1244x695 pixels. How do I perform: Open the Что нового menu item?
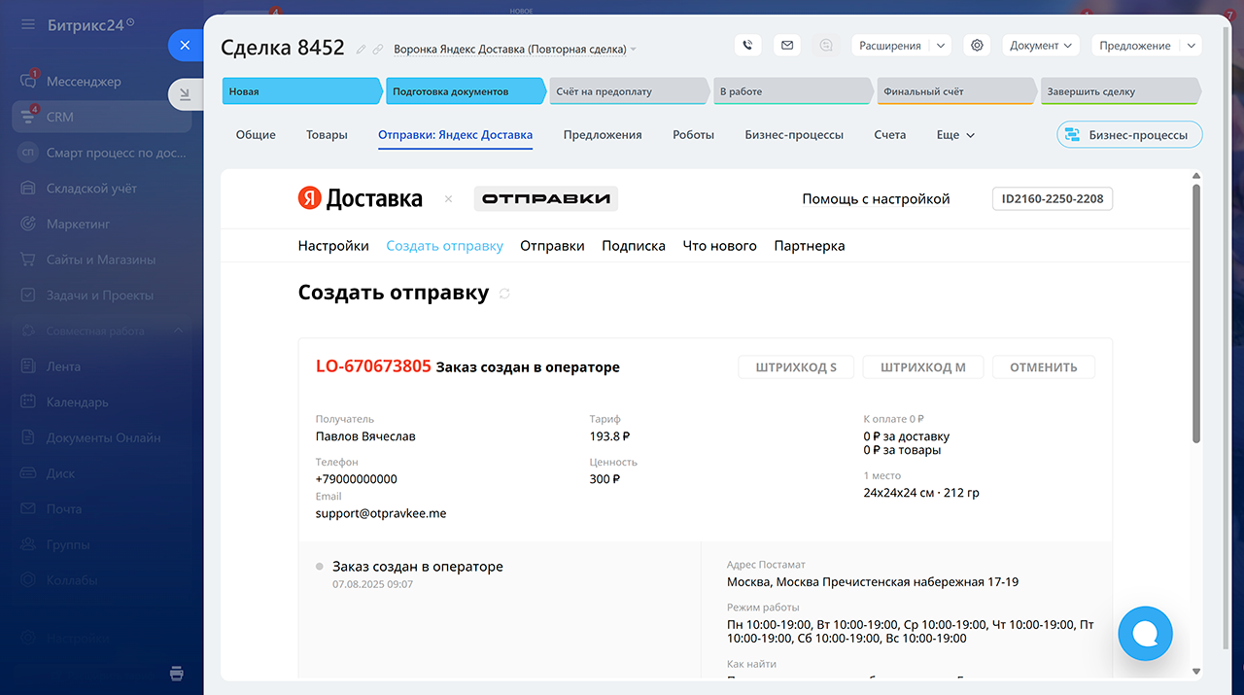click(x=719, y=246)
